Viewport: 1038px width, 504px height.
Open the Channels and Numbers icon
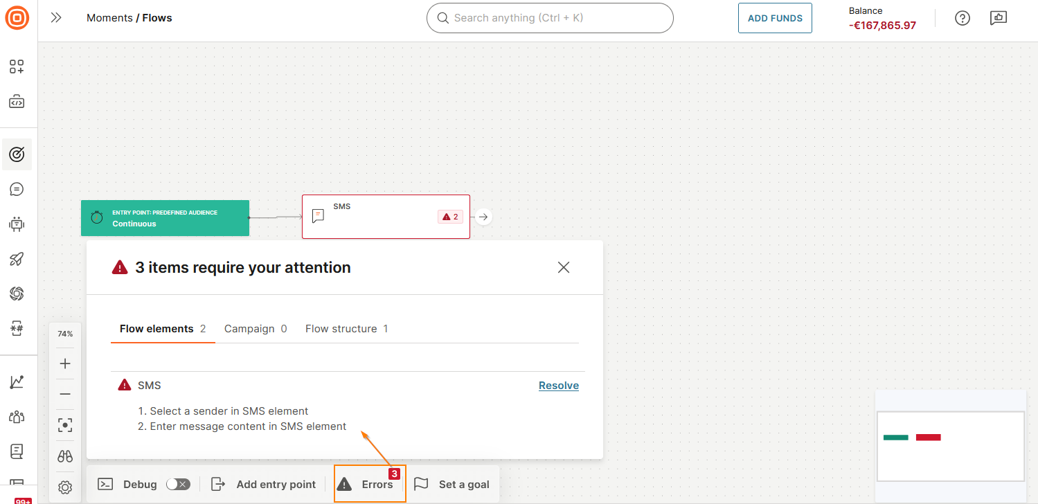[17, 327]
